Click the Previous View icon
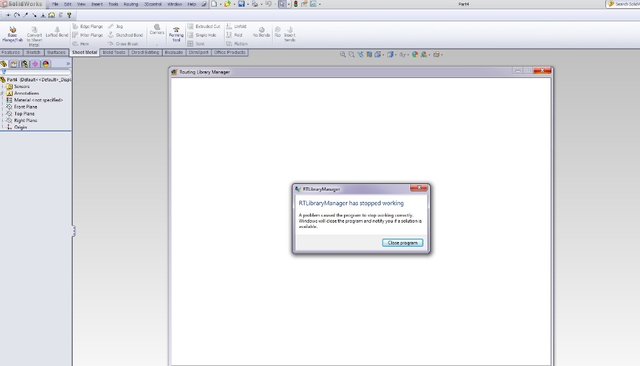 tap(361, 54)
